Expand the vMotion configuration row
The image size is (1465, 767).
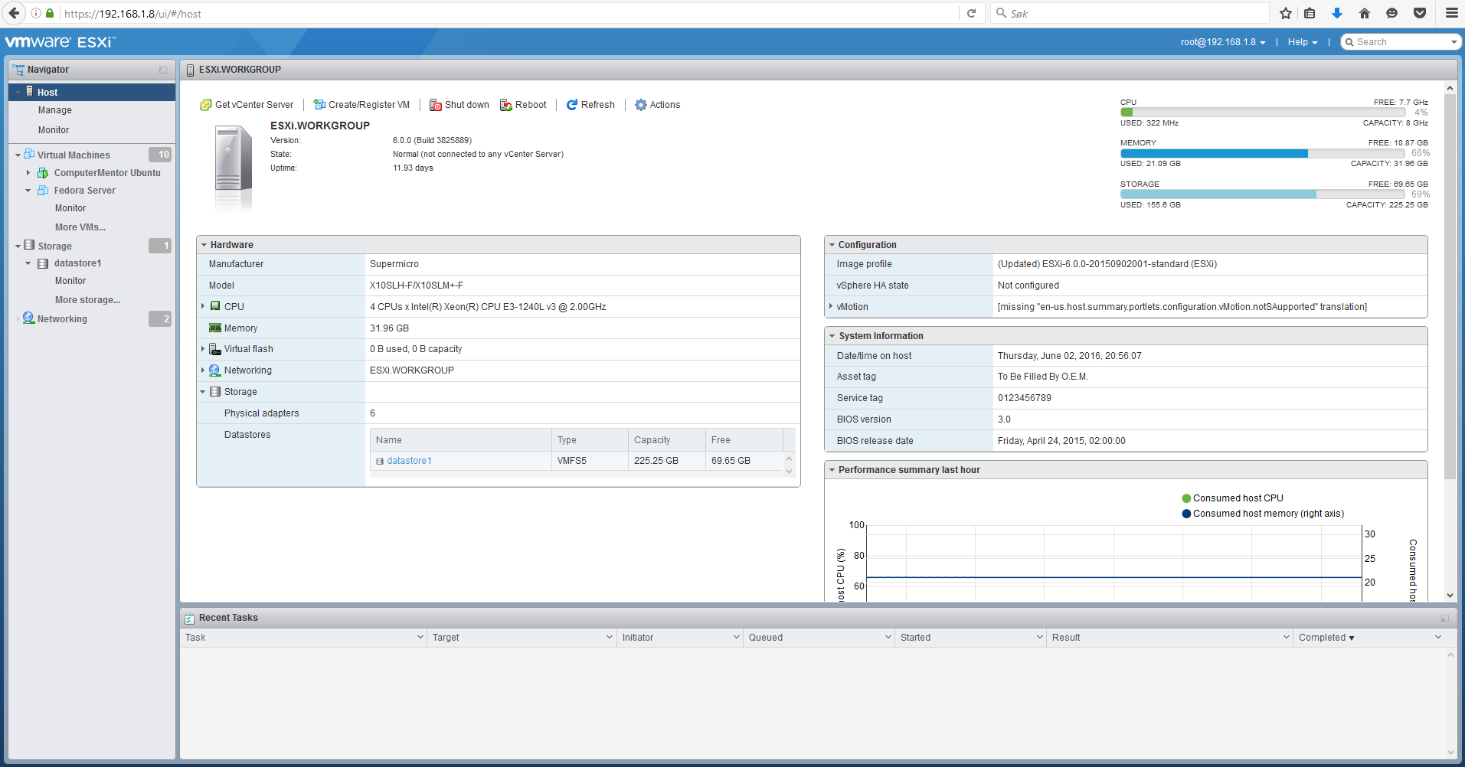[x=831, y=306]
